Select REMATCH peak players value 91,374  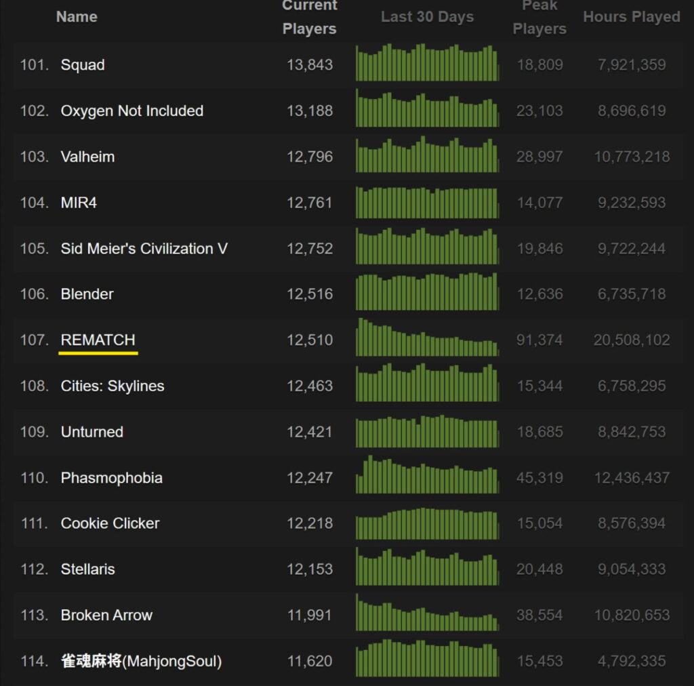[539, 340]
